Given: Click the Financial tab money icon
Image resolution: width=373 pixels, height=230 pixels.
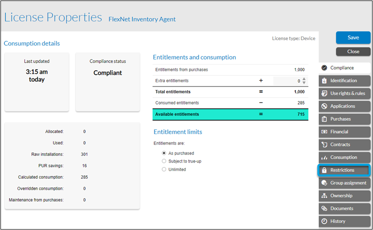Looking at the screenshot, I should (x=324, y=132).
